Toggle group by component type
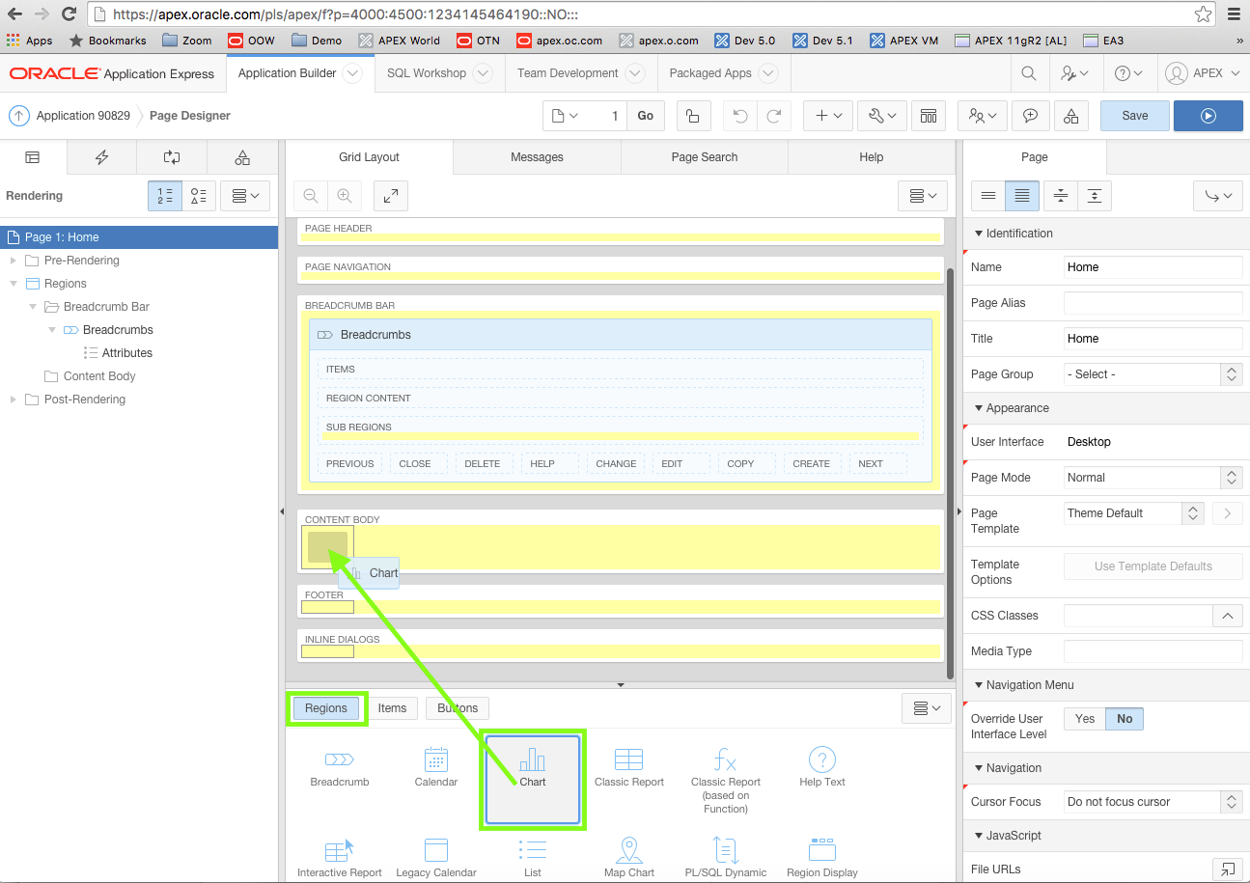 [198, 196]
